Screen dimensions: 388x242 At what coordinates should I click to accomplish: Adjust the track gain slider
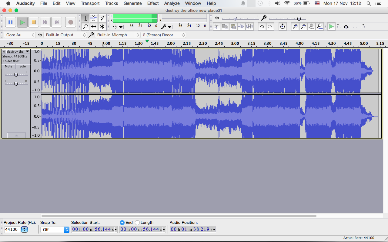16,74
